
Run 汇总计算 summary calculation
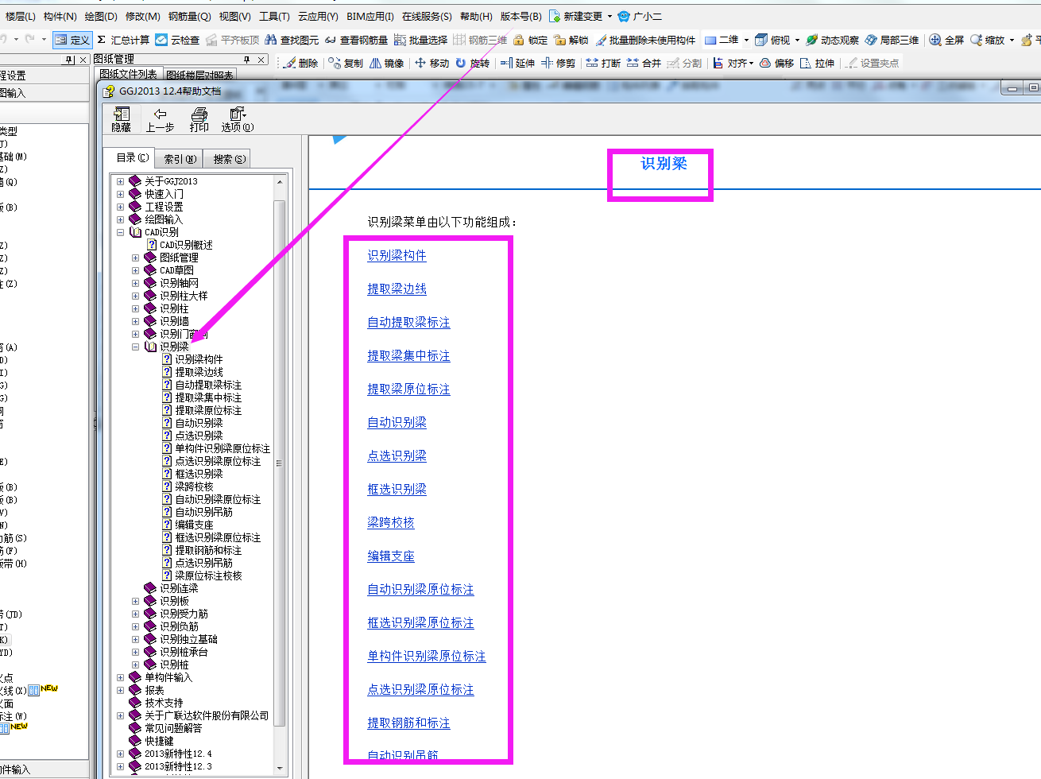pyautogui.click(x=123, y=40)
